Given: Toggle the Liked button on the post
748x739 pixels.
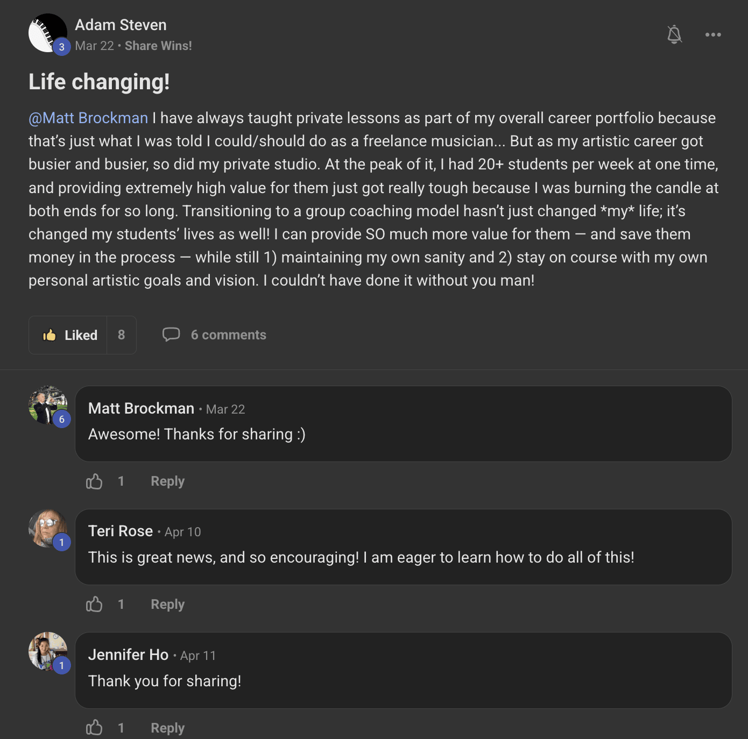Looking at the screenshot, I should click(x=69, y=335).
